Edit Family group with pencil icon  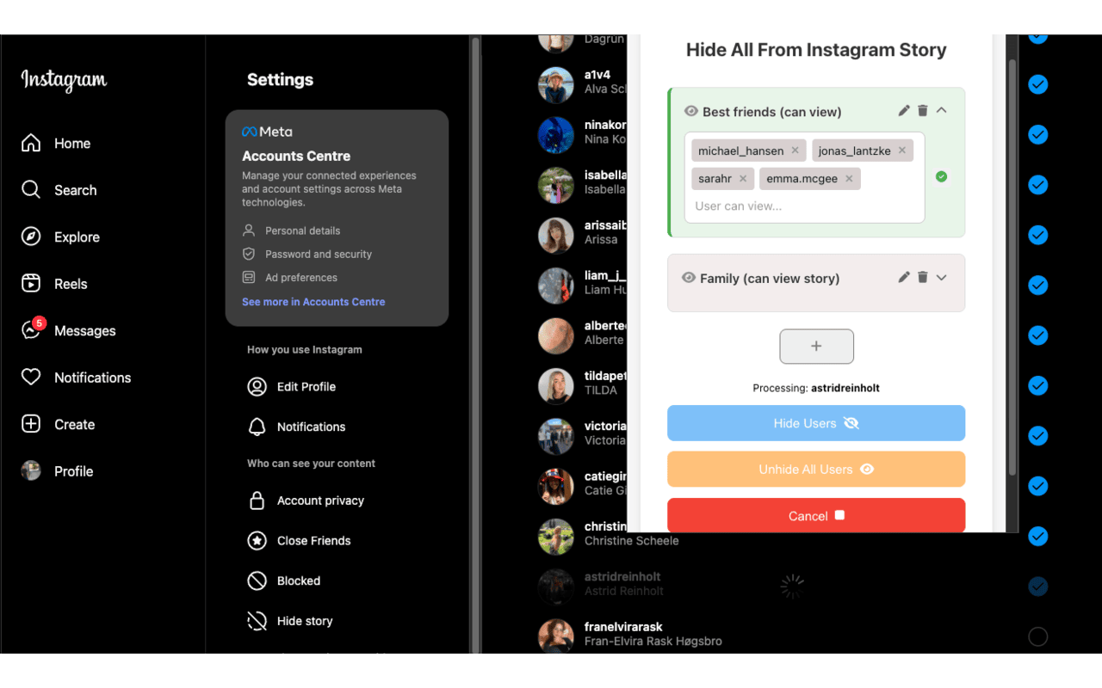[904, 277]
